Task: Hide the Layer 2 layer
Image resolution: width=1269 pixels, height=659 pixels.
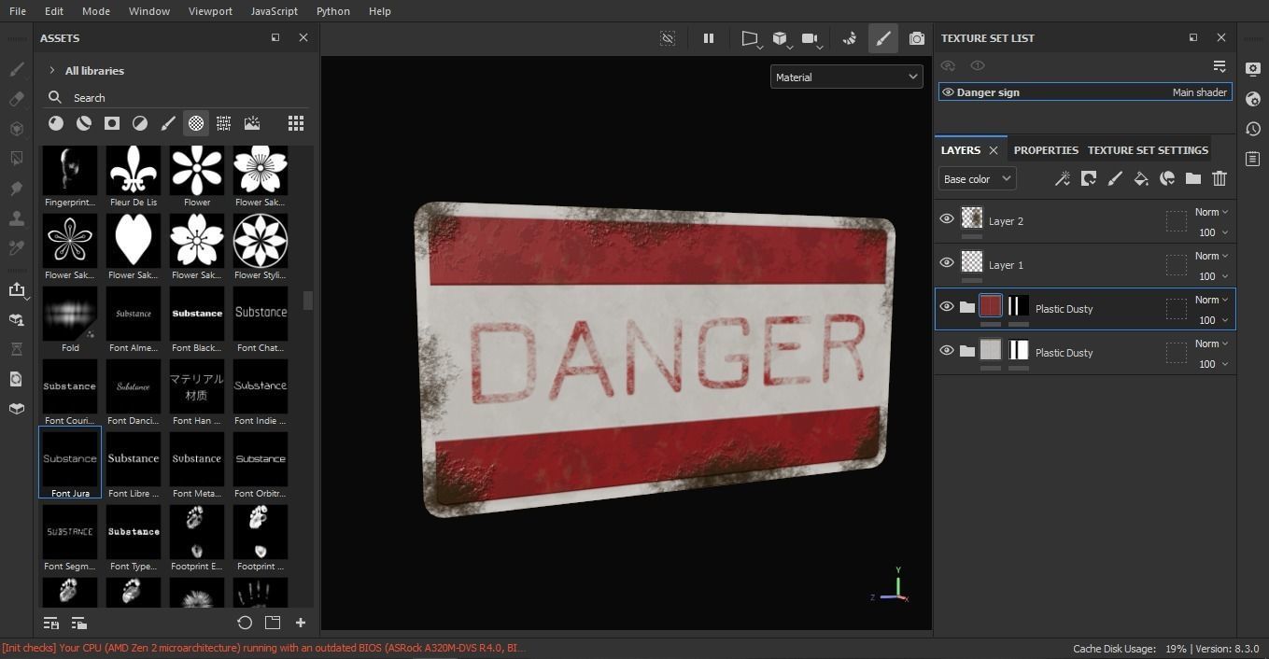Action: click(947, 220)
